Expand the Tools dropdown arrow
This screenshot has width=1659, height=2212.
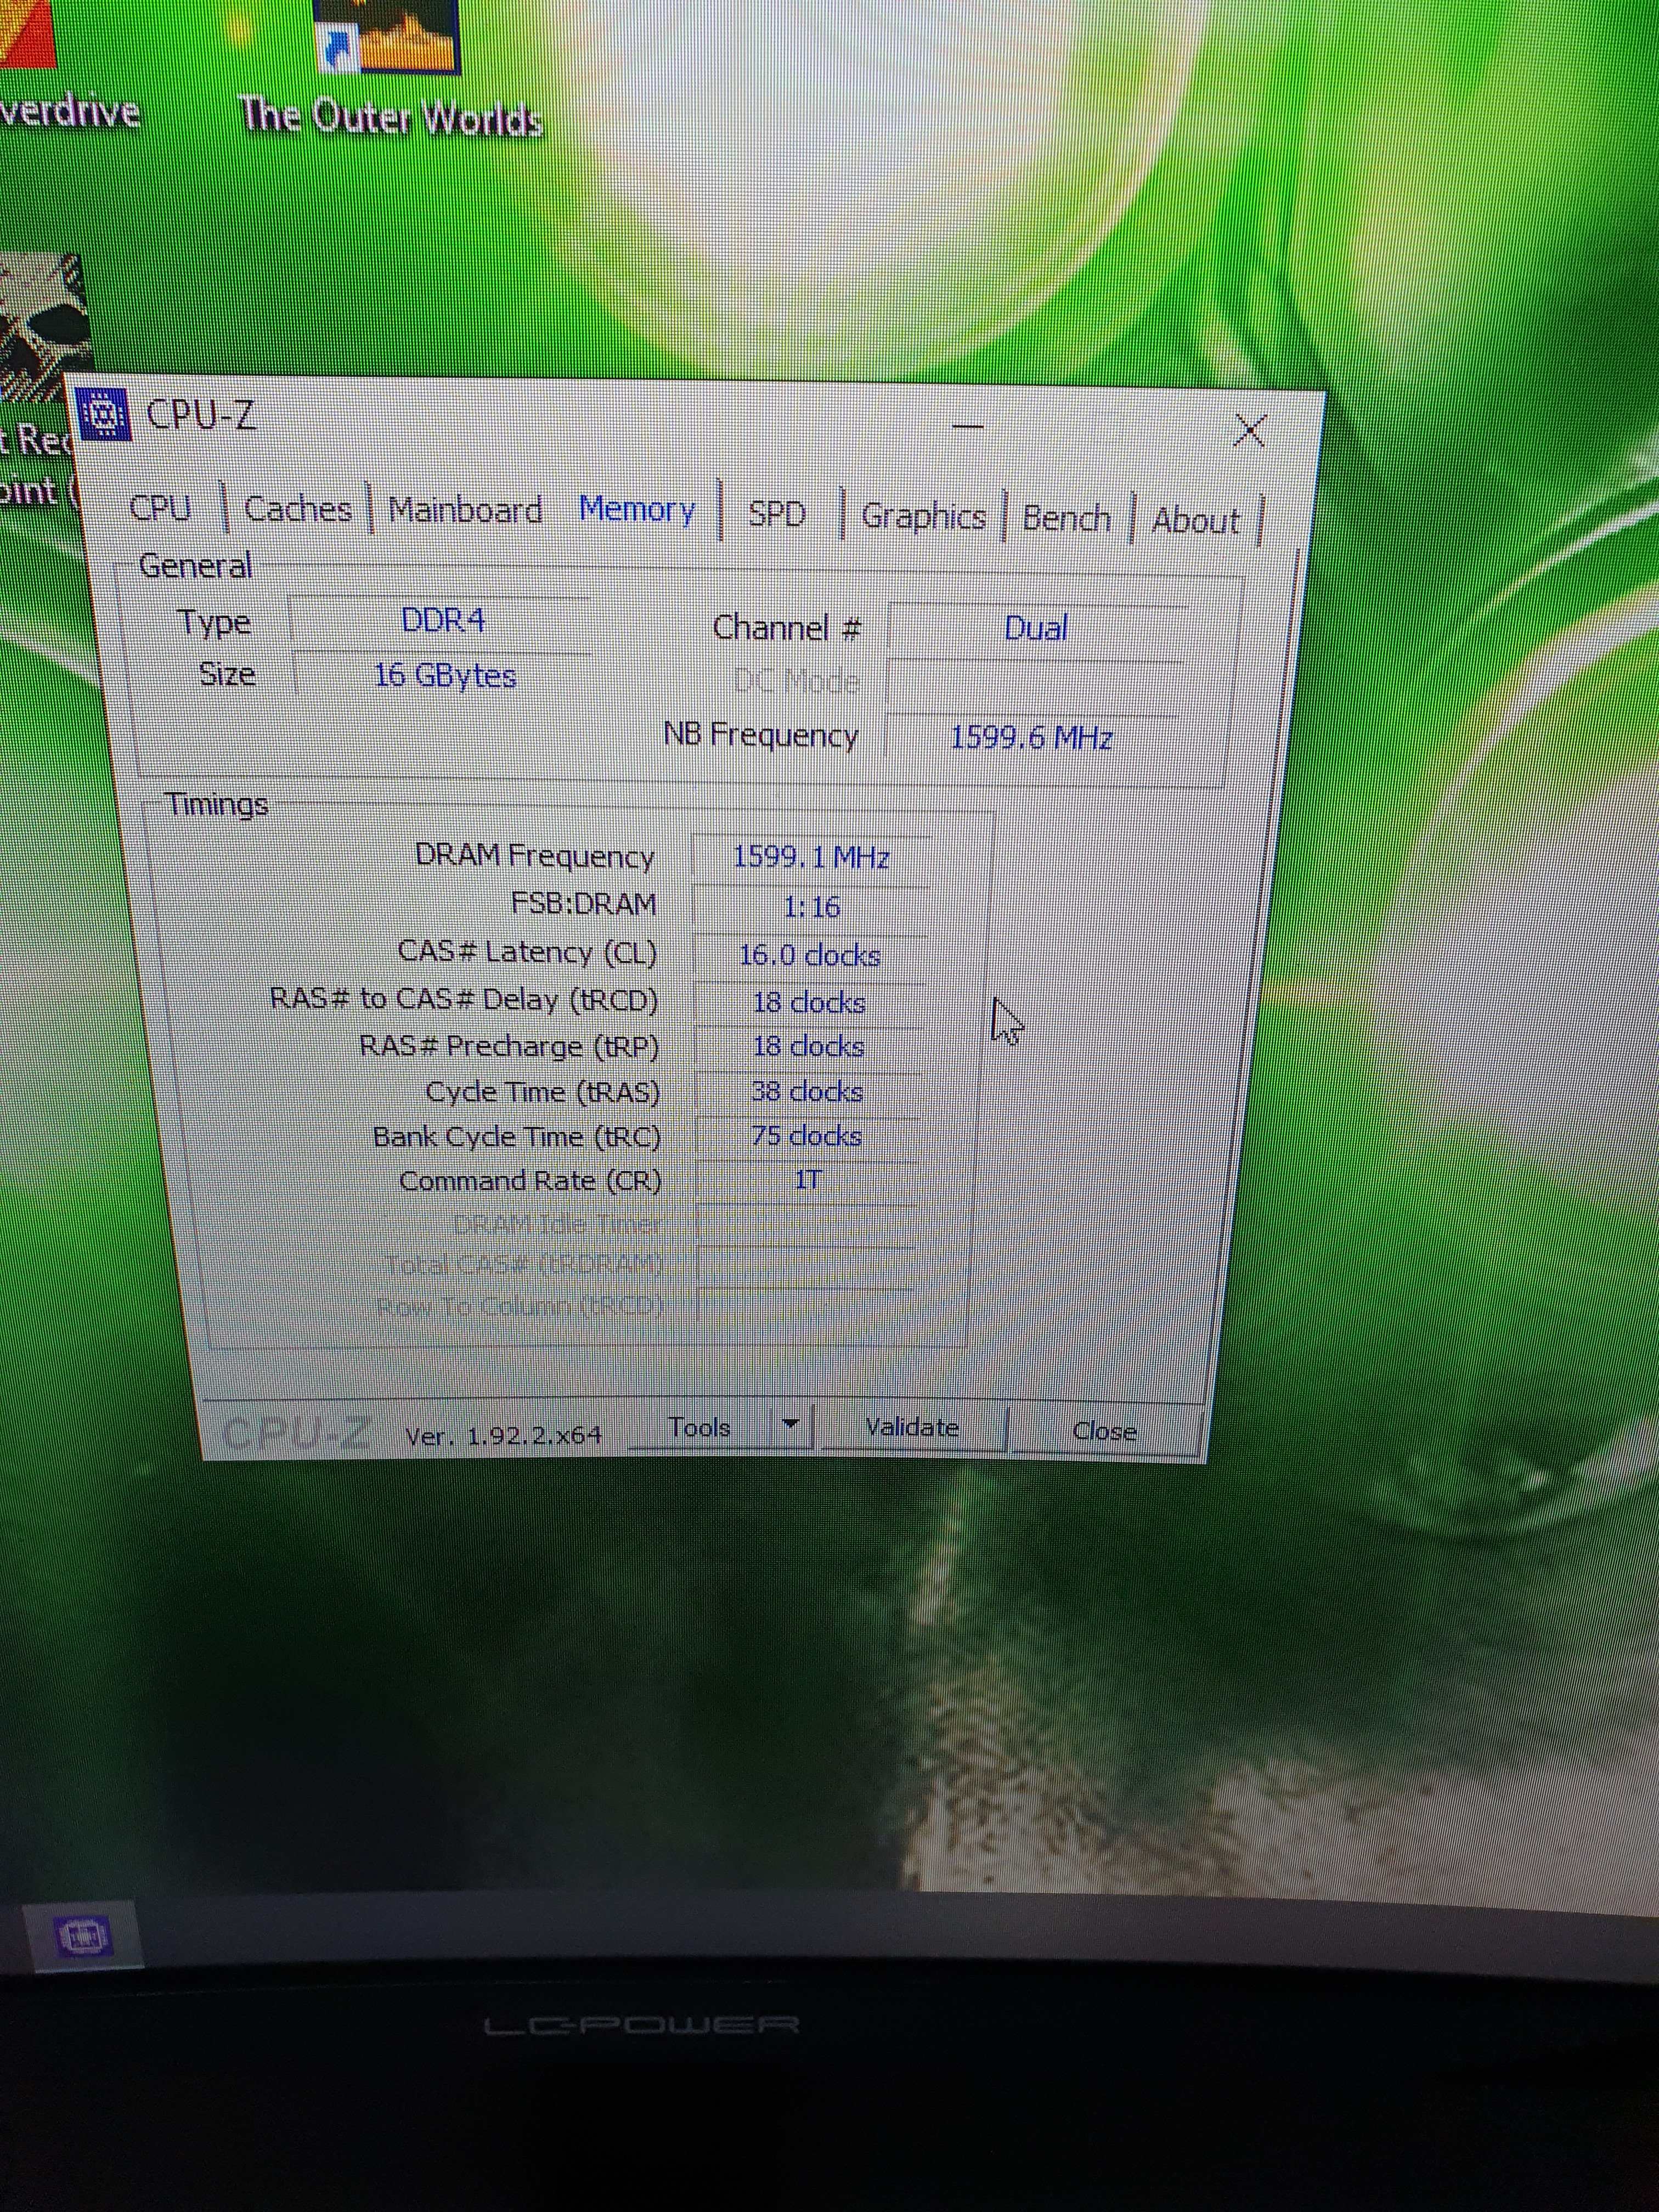click(x=790, y=1424)
